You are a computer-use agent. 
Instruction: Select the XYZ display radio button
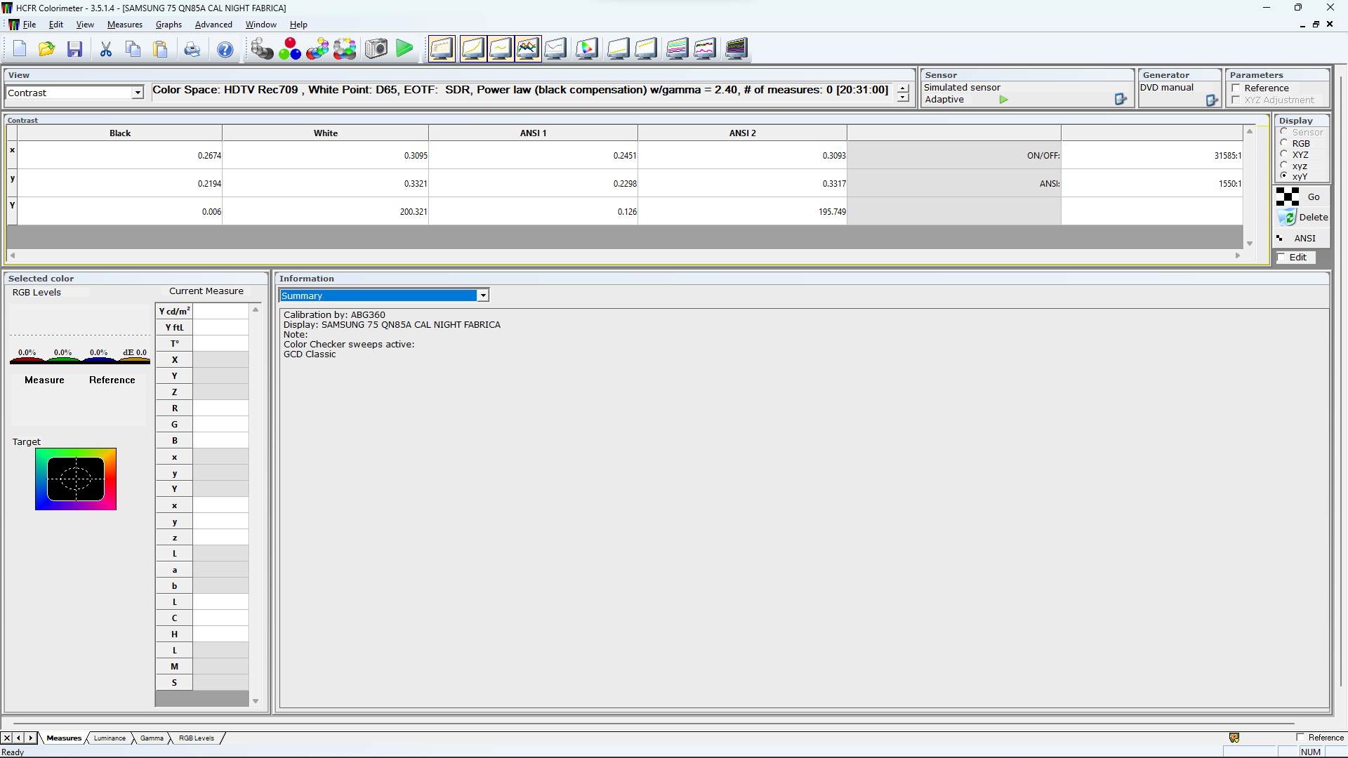tap(1284, 154)
